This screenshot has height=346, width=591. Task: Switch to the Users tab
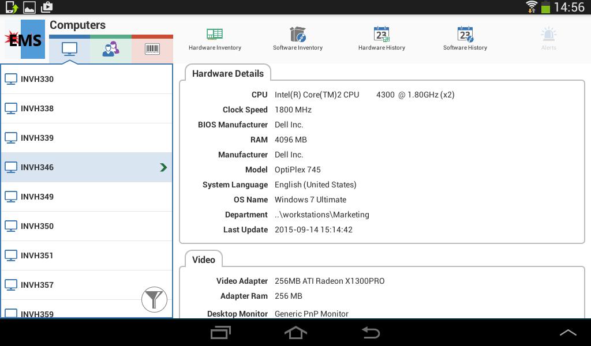click(x=111, y=50)
